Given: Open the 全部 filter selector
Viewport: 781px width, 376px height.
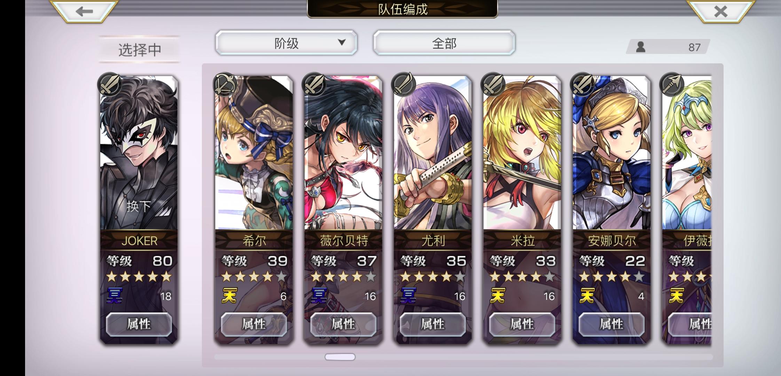Looking at the screenshot, I should point(444,43).
